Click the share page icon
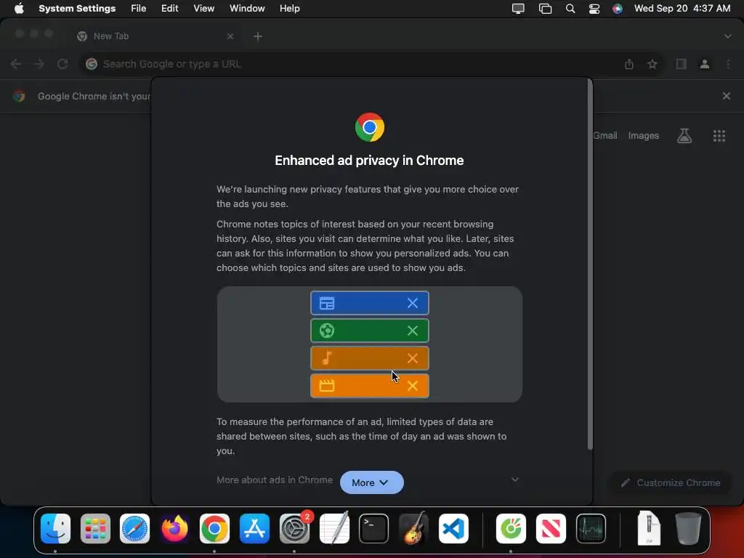744x558 pixels. [629, 64]
